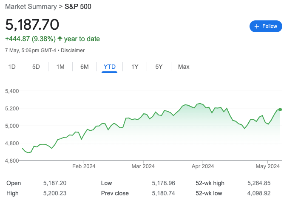Click the 5,400 y-axis label
298x200 pixels.
click(x=12, y=91)
